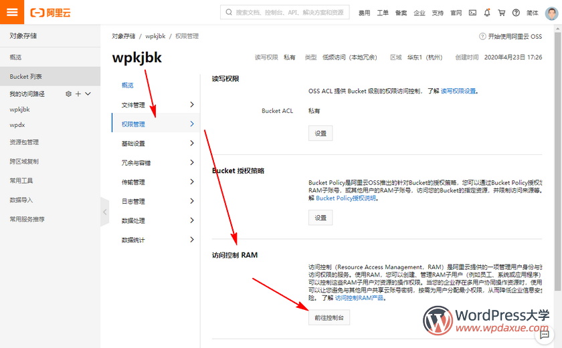Click the search input field
562x348 pixels.
289,13
